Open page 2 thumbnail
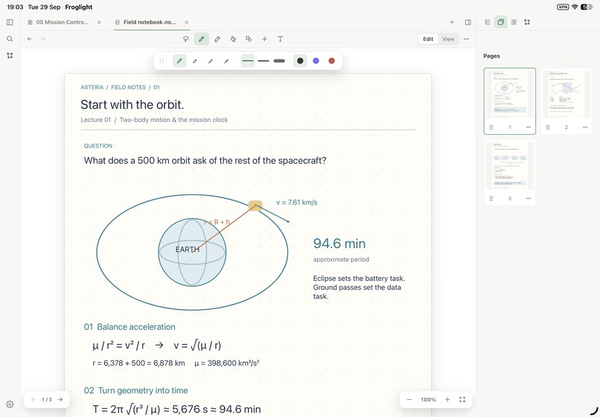This screenshot has width=600, height=417. coord(567,95)
